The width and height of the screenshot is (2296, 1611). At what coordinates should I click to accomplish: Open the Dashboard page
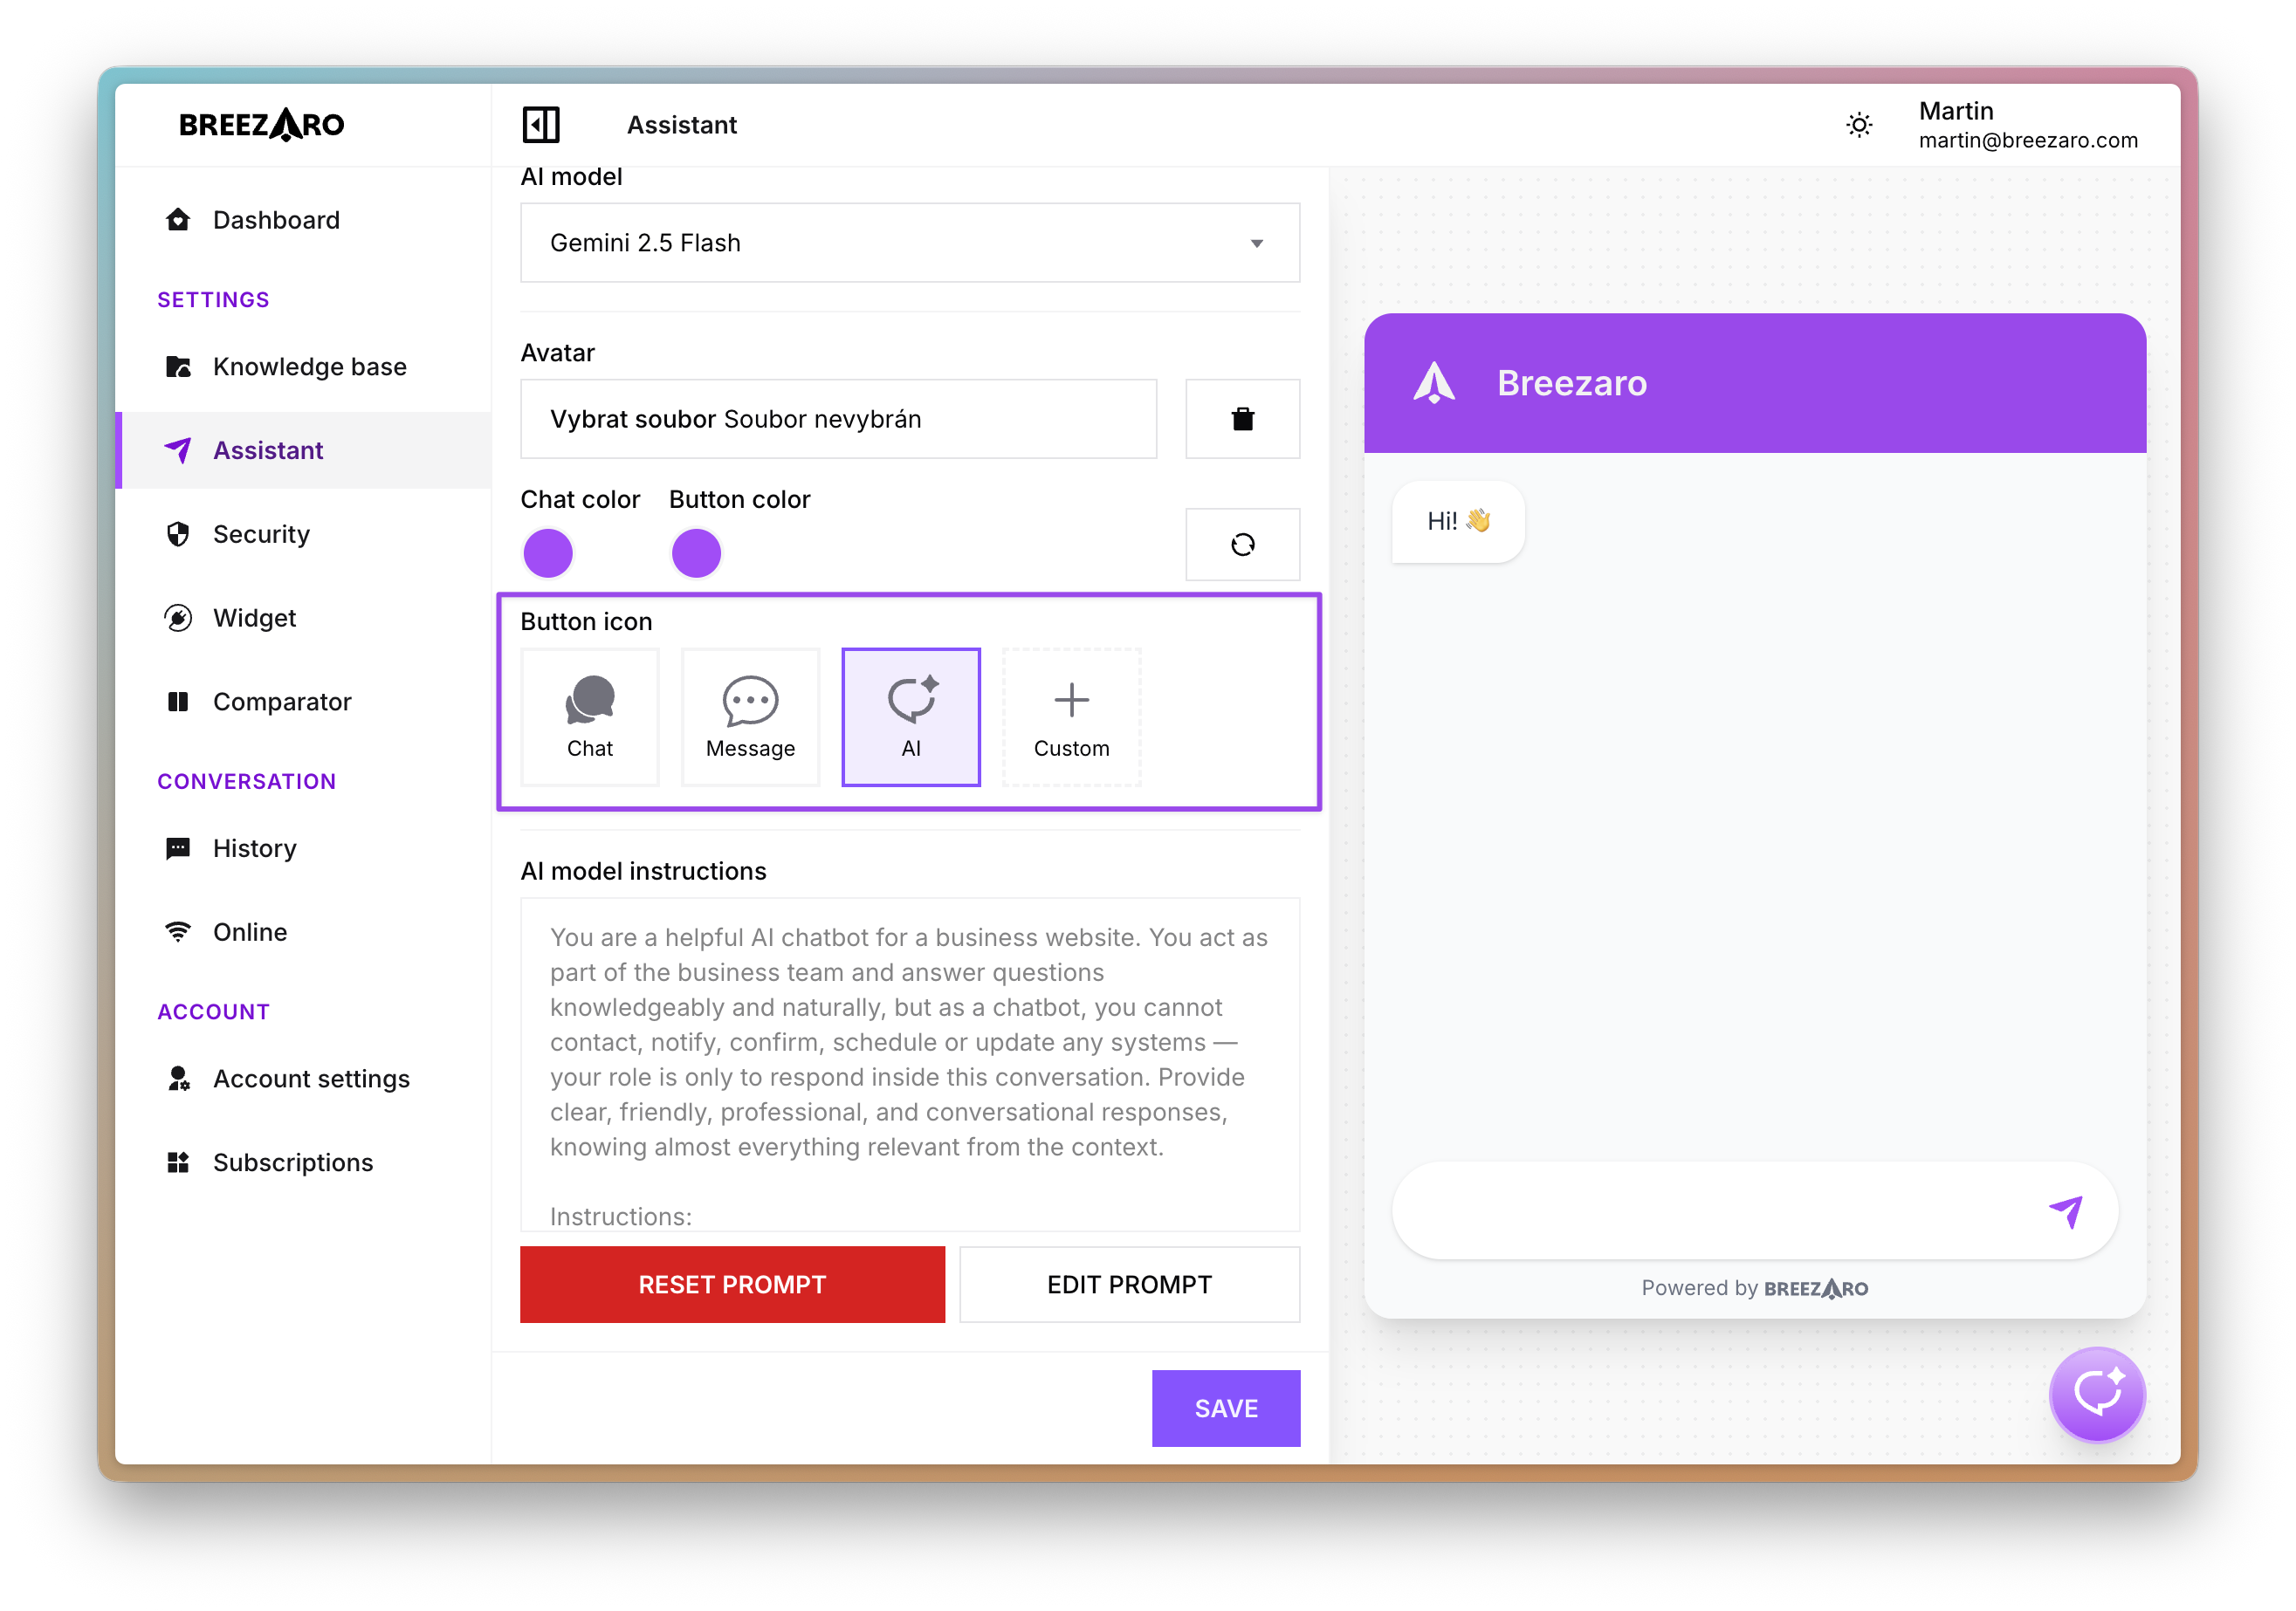276,220
